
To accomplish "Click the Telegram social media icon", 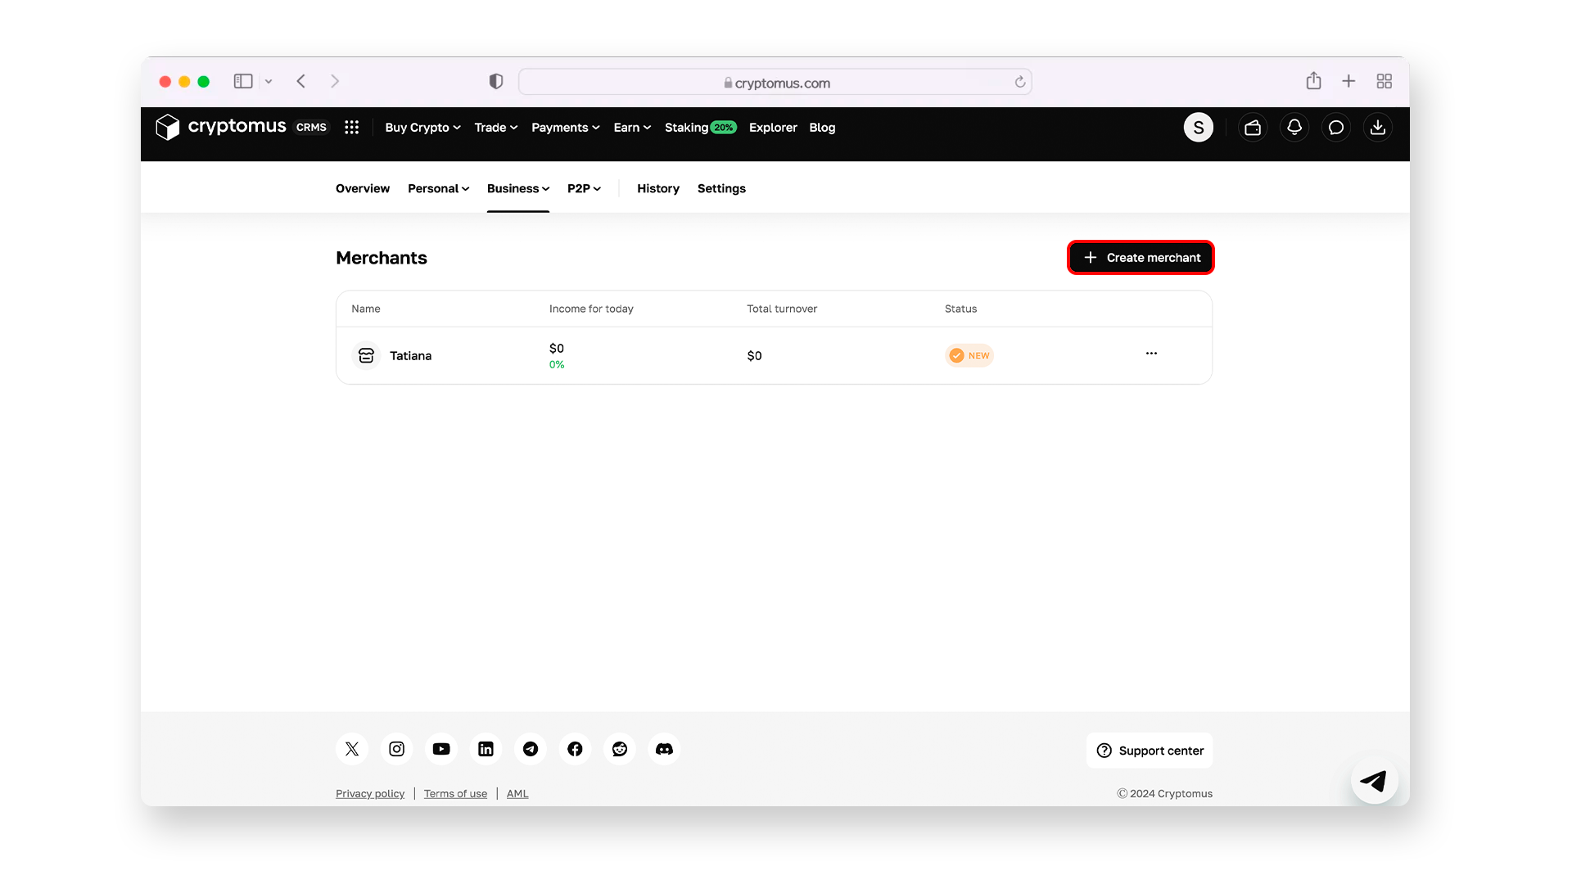I will coord(530,749).
